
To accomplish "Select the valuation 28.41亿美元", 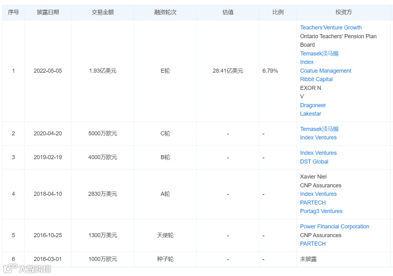I will click(x=228, y=71).
